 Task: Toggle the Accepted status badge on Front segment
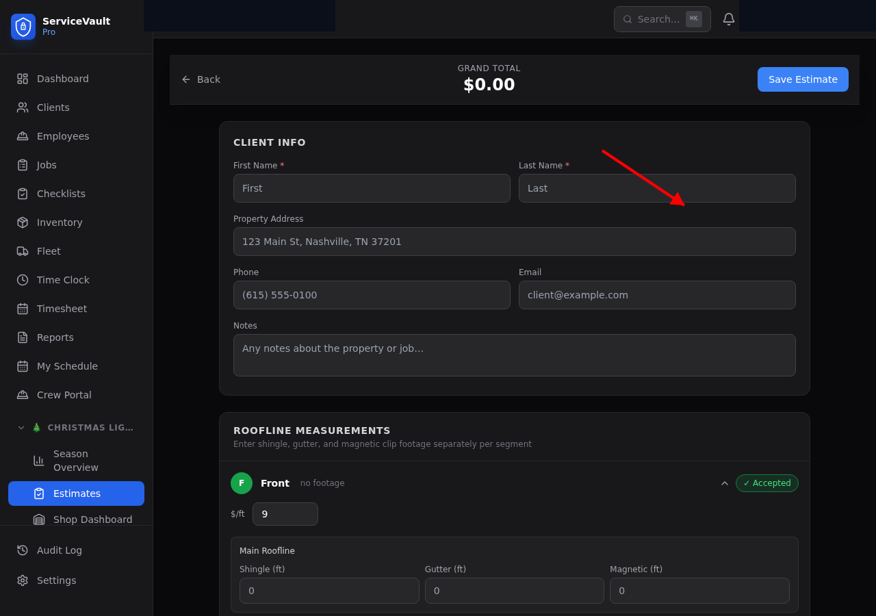click(x=766, y=483)
